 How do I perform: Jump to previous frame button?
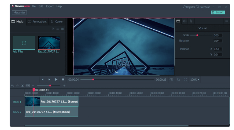[x=42, y=80]
